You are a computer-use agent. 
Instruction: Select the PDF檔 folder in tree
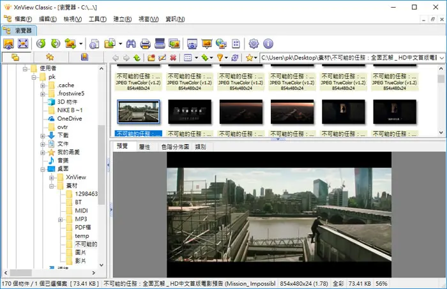click(x=82, y=228)
